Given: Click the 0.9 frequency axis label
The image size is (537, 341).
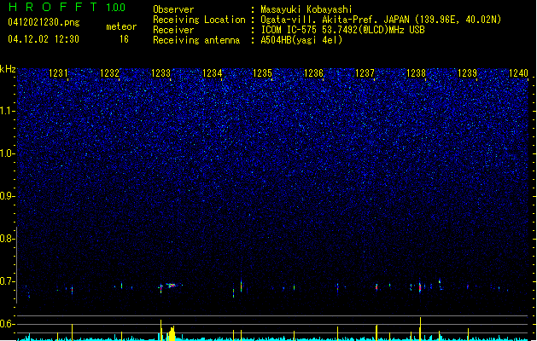Looking at the screenshot, I should click(8, 196).
